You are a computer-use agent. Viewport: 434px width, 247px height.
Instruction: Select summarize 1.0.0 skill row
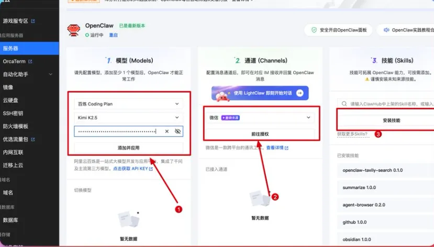[x=385, y=187]
